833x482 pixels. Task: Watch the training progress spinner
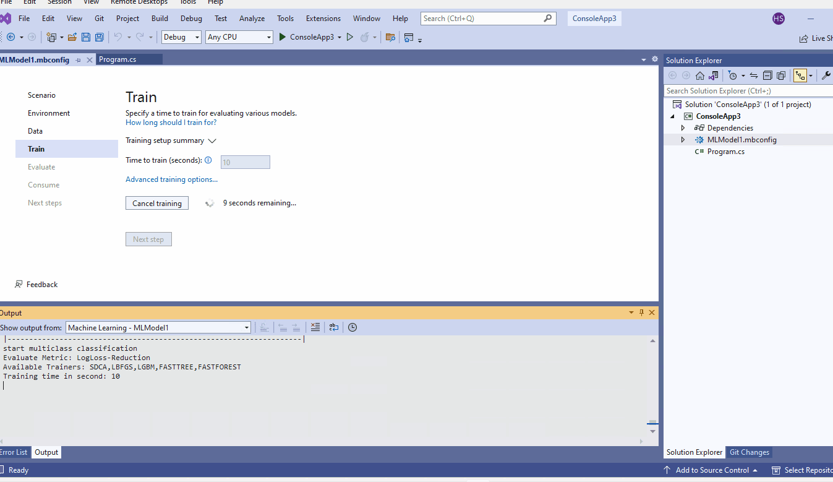pos(209,202)
